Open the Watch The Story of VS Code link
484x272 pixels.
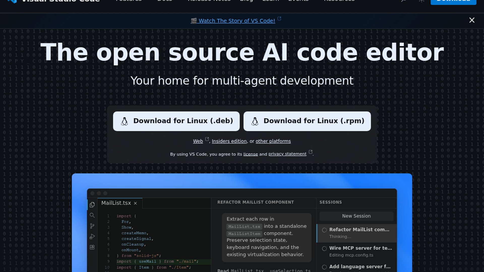point(237,21)
